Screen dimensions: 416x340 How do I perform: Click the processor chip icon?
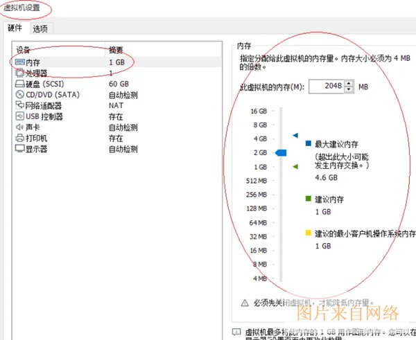click(x=20, y=73)
